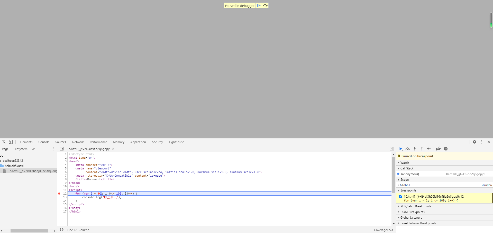Toggle device toolbar emulation
493x233 pixels.
coord(11,142)
